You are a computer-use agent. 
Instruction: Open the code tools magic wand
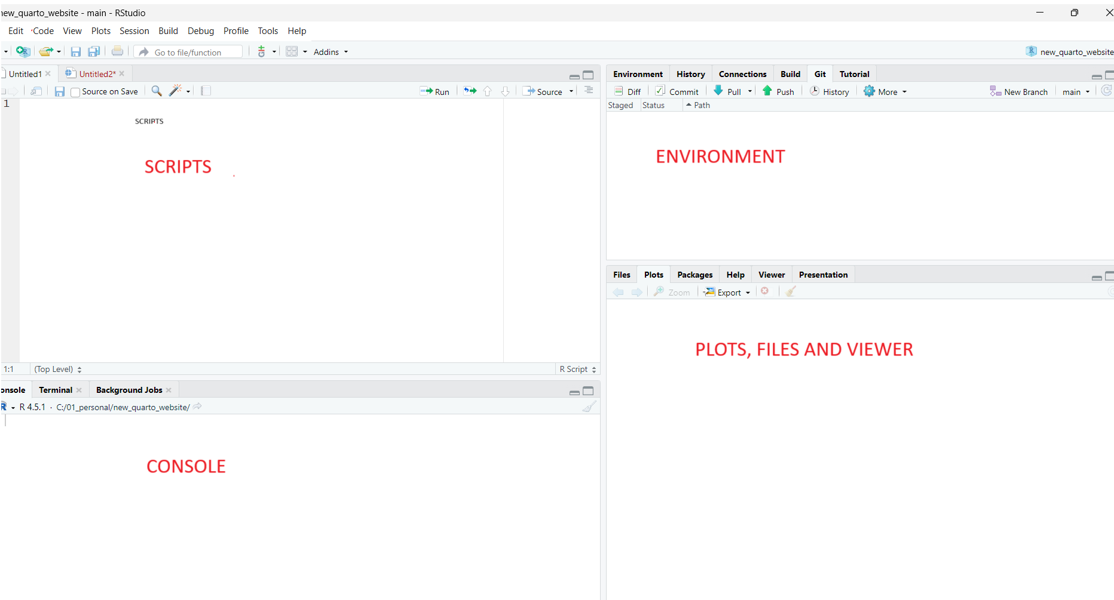pos(176,91)
